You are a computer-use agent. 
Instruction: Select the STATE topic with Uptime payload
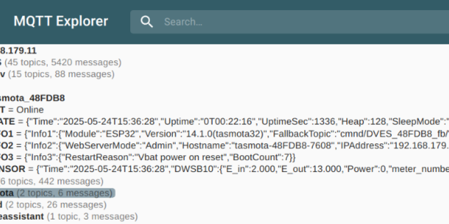224,122
